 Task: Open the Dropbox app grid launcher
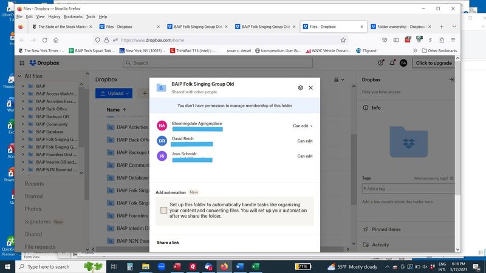coord(22,62)
